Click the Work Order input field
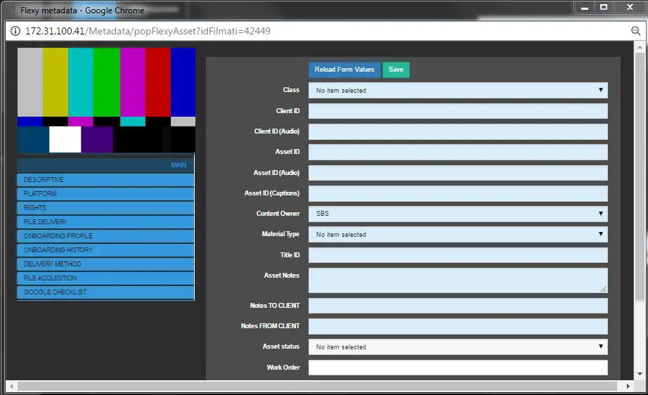This screenshot has width=648, height=395. coord(458,368)
